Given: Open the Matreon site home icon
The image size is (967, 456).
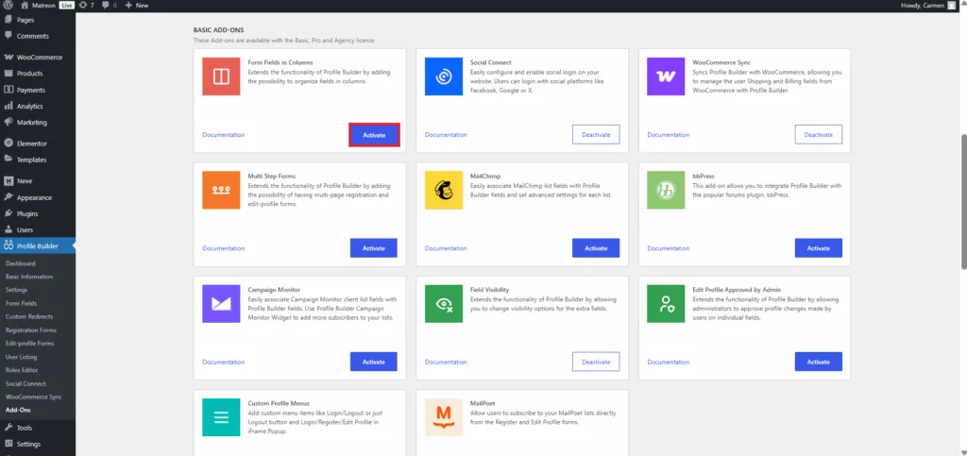Looking at the screenshot, I should click(x=24, y=5).
